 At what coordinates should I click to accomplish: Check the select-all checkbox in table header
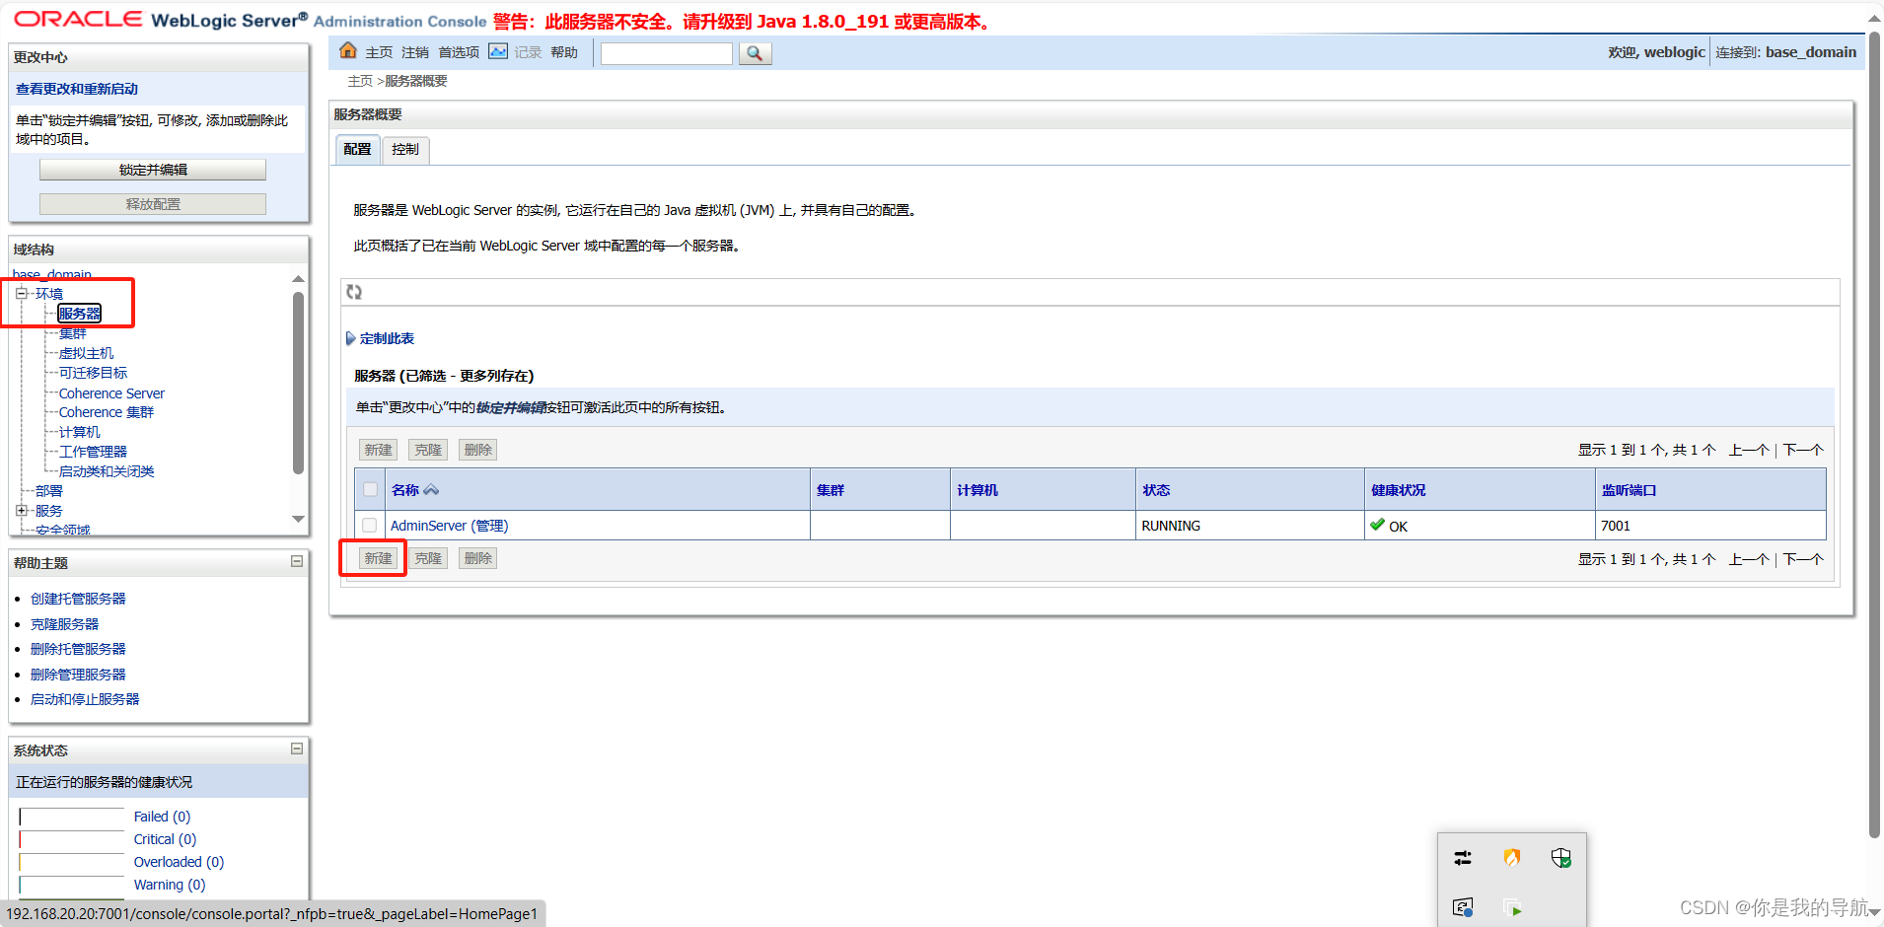[370, 488]
